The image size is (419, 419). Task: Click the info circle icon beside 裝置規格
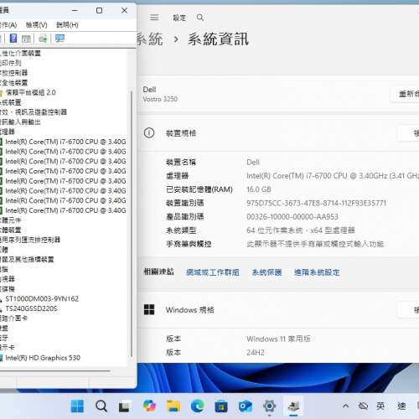(149, 133)
